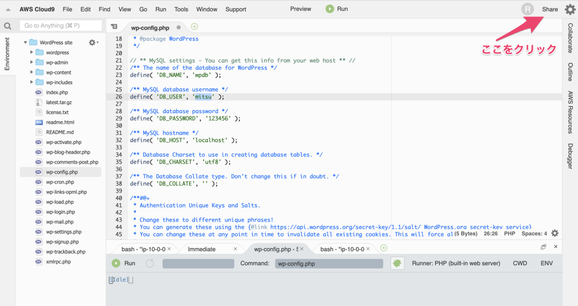Viewport: 578px width, 306px height.
Task: Open preferences gear in top right
Action: click(570, 9)
